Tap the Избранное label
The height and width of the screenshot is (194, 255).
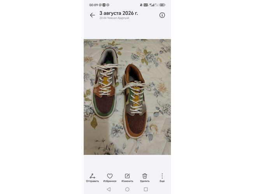pyautogui.click(x=110, y=181)
